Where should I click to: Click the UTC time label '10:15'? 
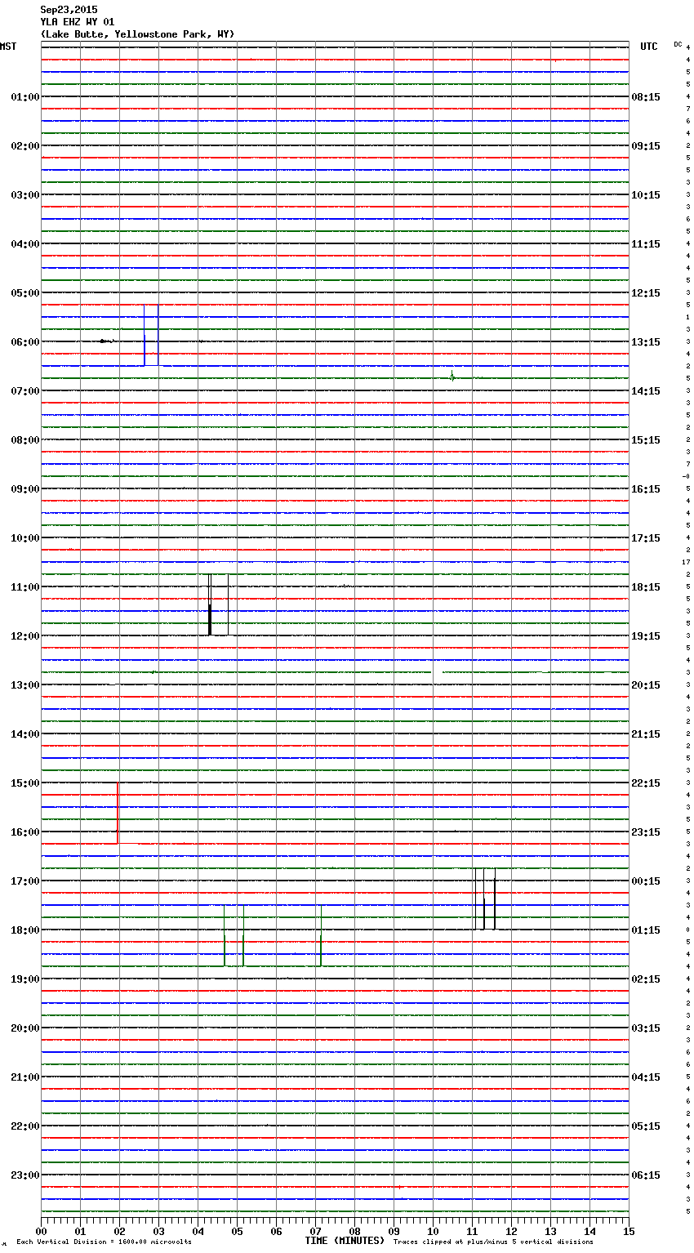tap(646, 195)
